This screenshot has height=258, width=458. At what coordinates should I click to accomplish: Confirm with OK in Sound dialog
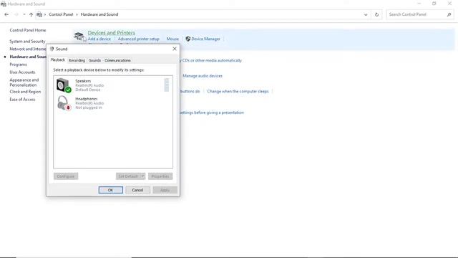click(x=111, y=190)
